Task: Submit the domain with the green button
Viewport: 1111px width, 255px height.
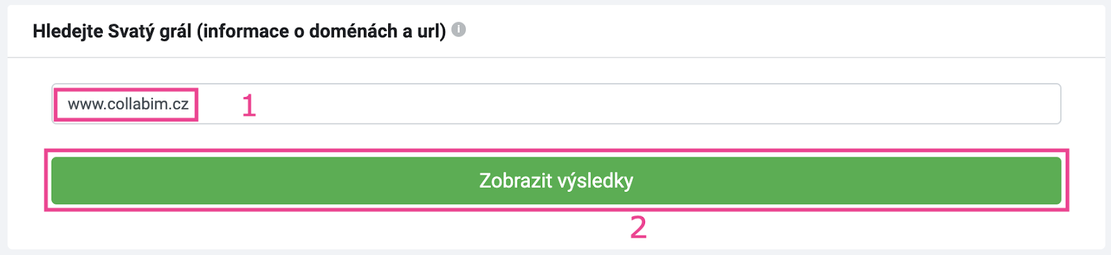Action: click(x=556, y=180)
